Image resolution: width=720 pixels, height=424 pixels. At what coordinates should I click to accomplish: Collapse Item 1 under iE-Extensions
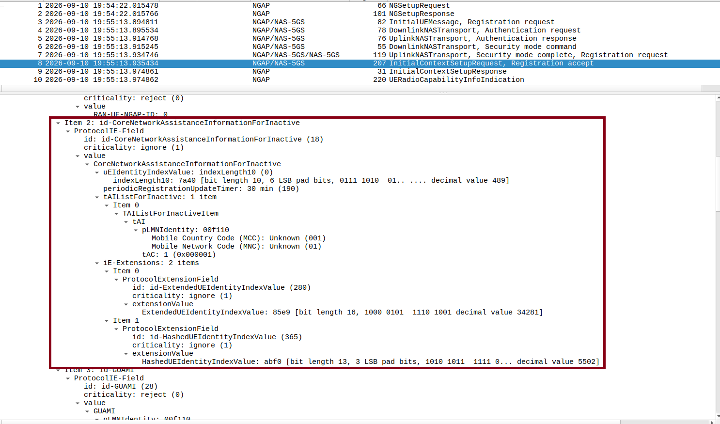[x=107, y=321]
